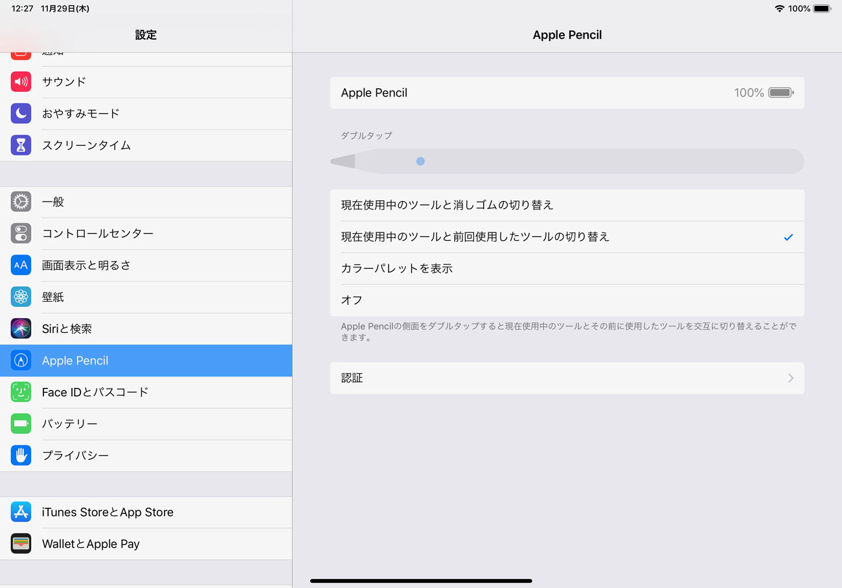Viewport: 842px width, 588px height.
Task: Open サウンド settings
Action: [x=146, y=82]
